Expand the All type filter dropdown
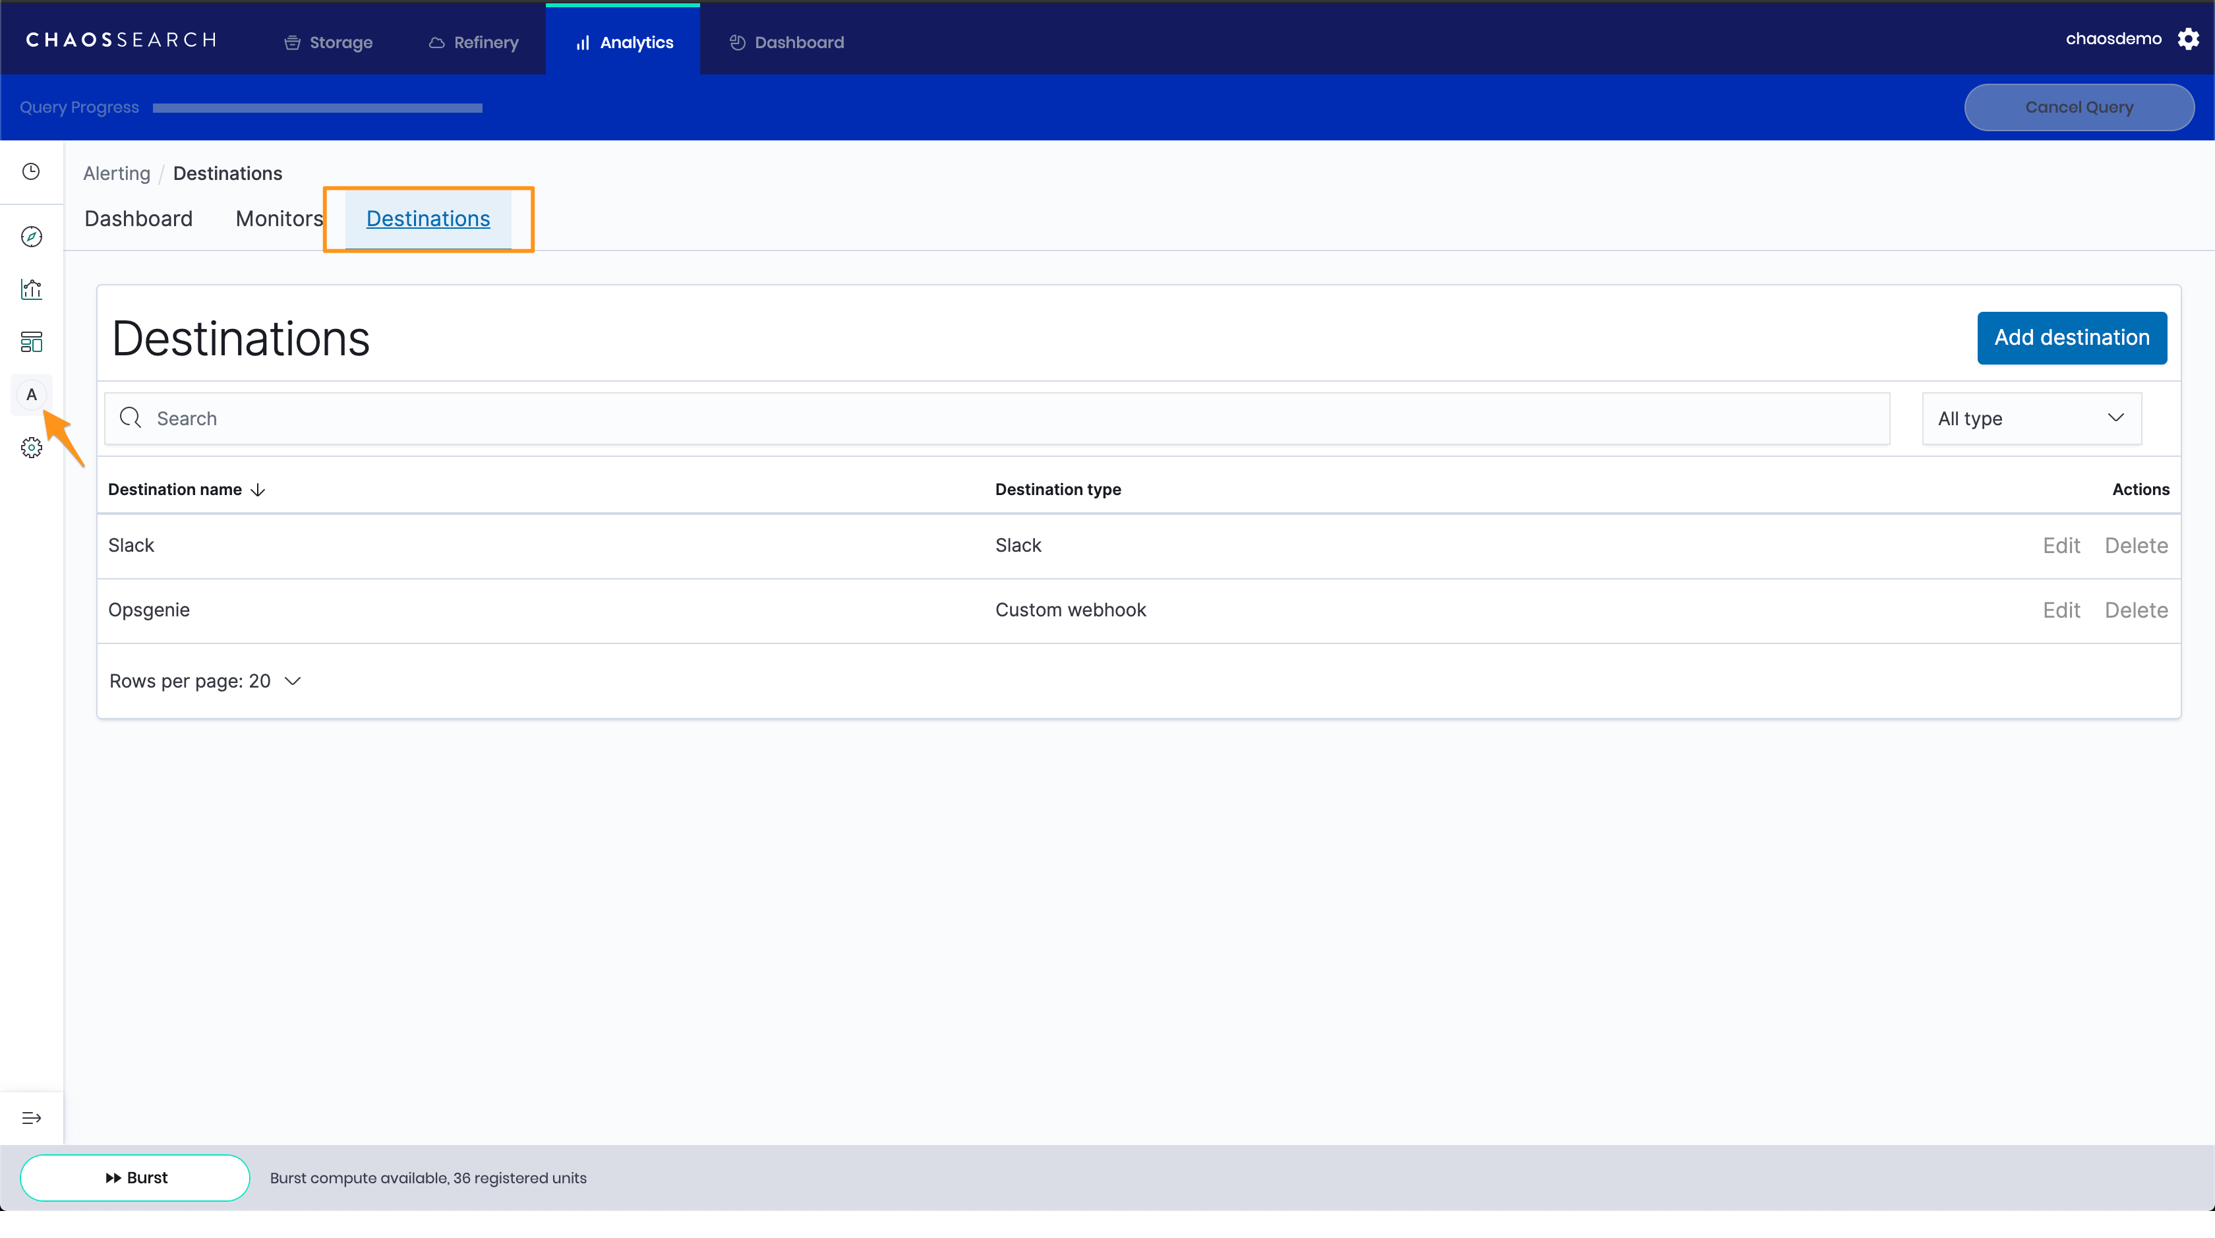The width and height of the screenshot is (2215, 1238). 2031,419
